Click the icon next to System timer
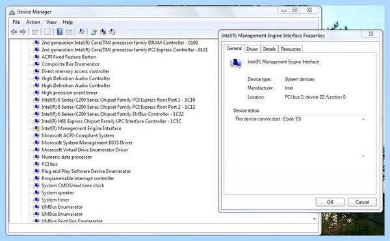390x241 pixels. coord(36,200)
